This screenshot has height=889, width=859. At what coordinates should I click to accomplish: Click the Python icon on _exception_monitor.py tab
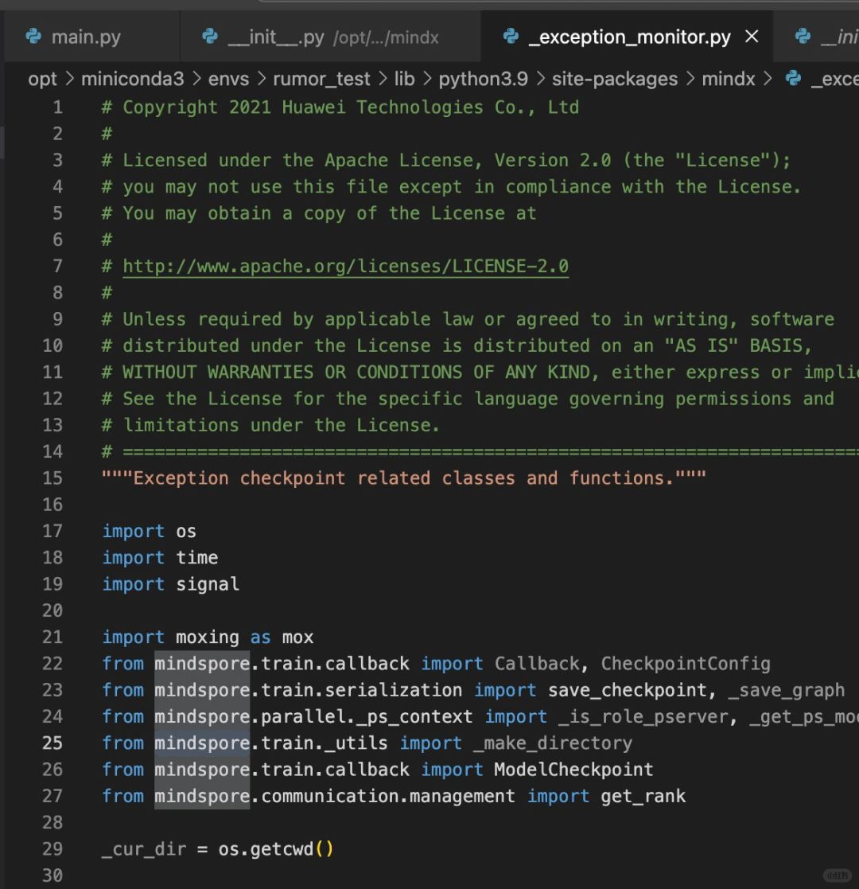coord(511,37)
